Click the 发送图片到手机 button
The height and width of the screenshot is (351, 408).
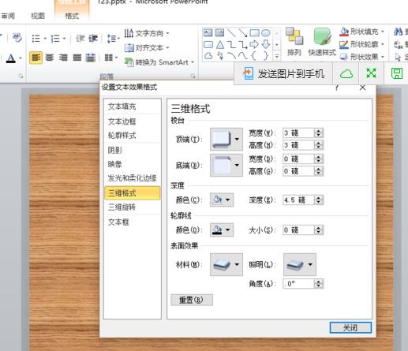coord(283,73)
